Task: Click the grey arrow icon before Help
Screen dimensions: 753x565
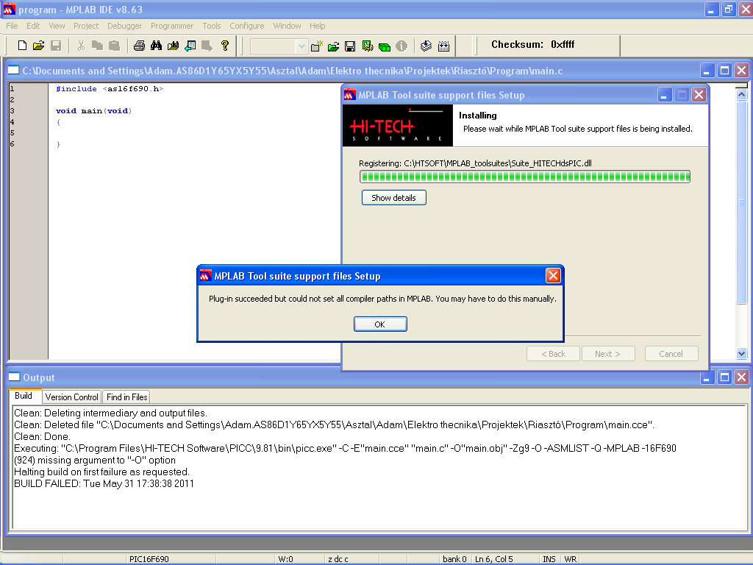Action: click(207, 46)
